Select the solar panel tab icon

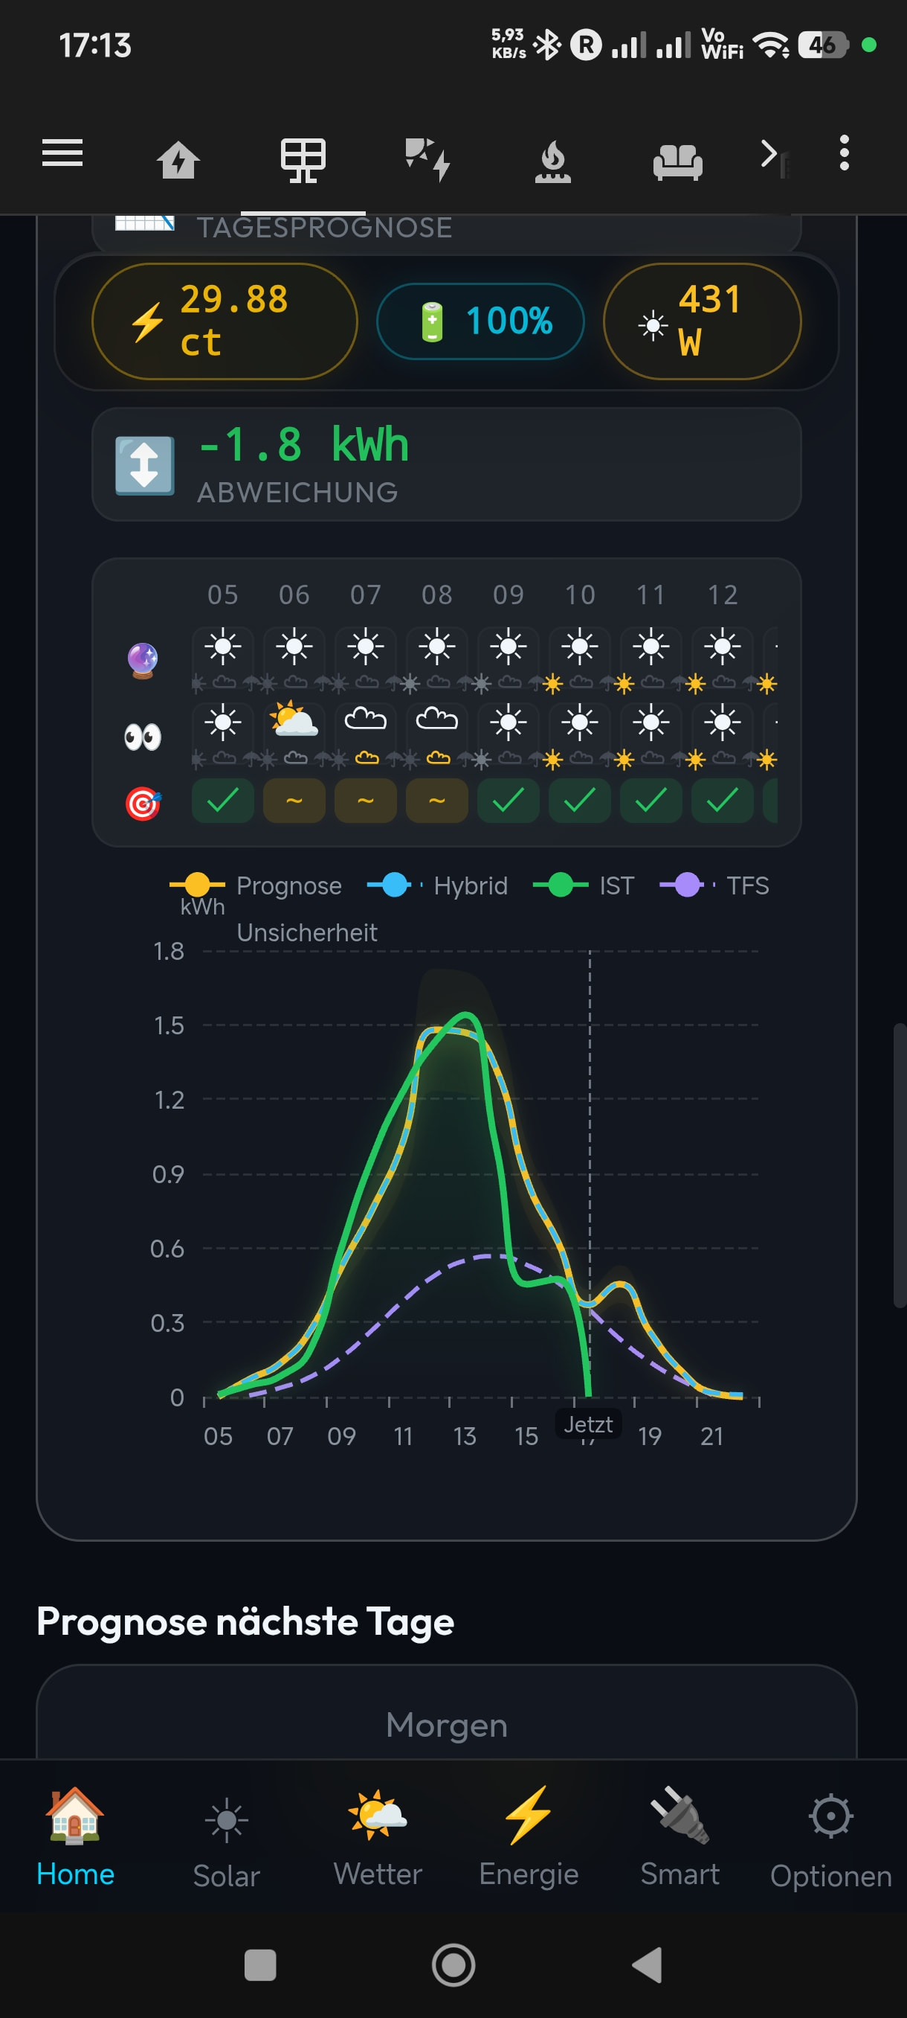click(x=303, y=160)
